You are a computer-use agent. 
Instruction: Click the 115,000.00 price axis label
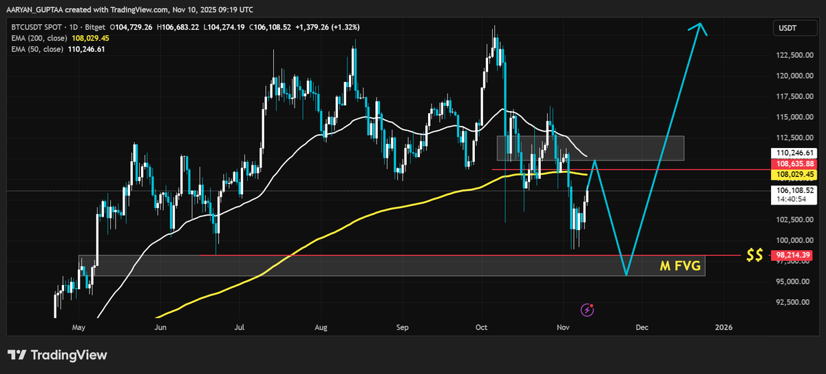(x=796, y=117)
